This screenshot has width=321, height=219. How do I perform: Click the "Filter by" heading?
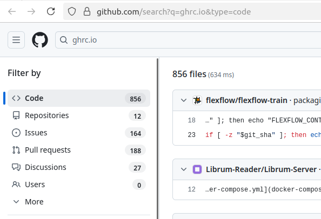[24, 73]
